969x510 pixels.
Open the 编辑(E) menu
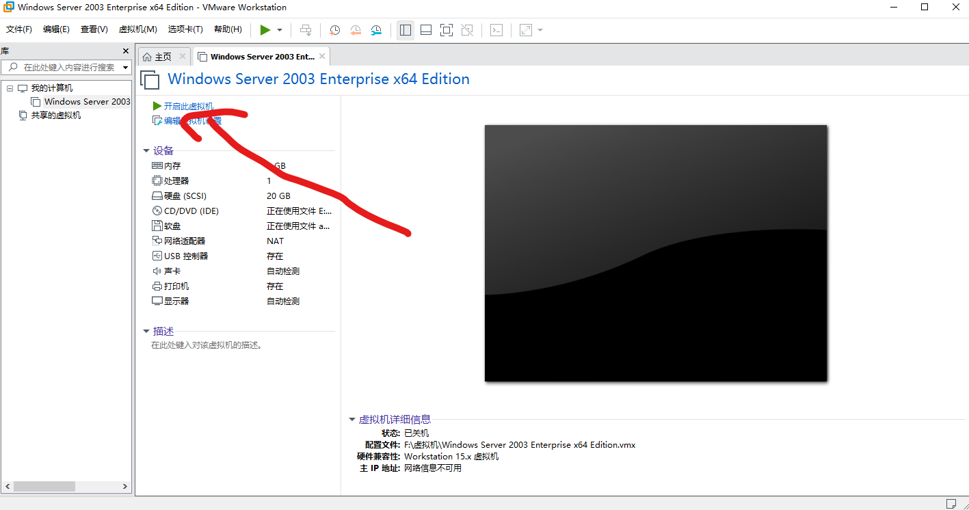click(x=56, y=29)
